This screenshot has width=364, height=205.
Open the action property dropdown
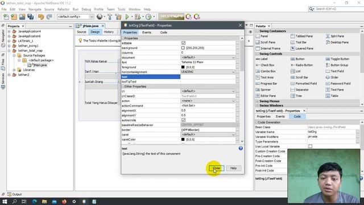(233, 101)
